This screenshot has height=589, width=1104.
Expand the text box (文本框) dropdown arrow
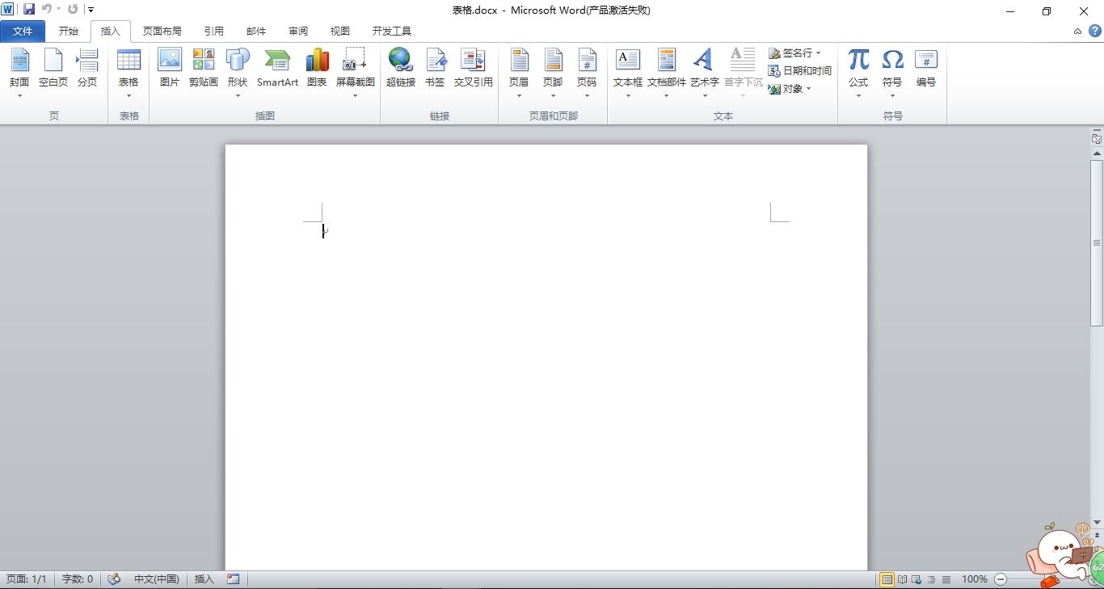628,96
